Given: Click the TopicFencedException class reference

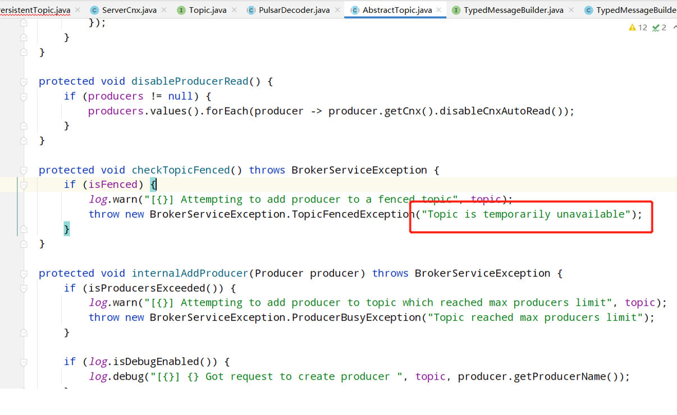Looking at the screenshot, I should (353, 214).
